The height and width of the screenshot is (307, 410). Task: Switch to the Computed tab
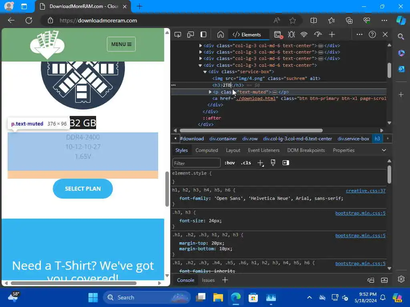[x=207, y=150]
